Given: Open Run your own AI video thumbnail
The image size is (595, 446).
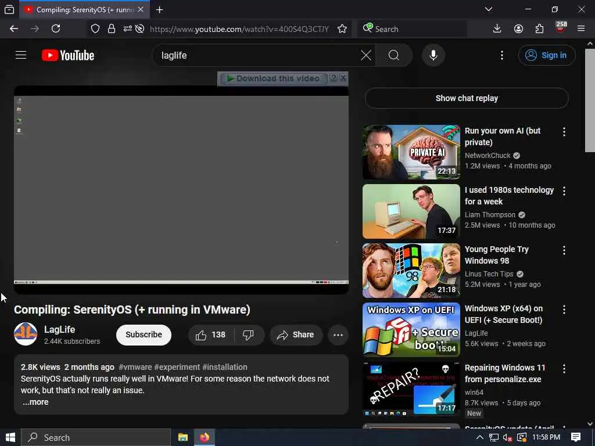Looking at the screenshot, I should (411, 152).
